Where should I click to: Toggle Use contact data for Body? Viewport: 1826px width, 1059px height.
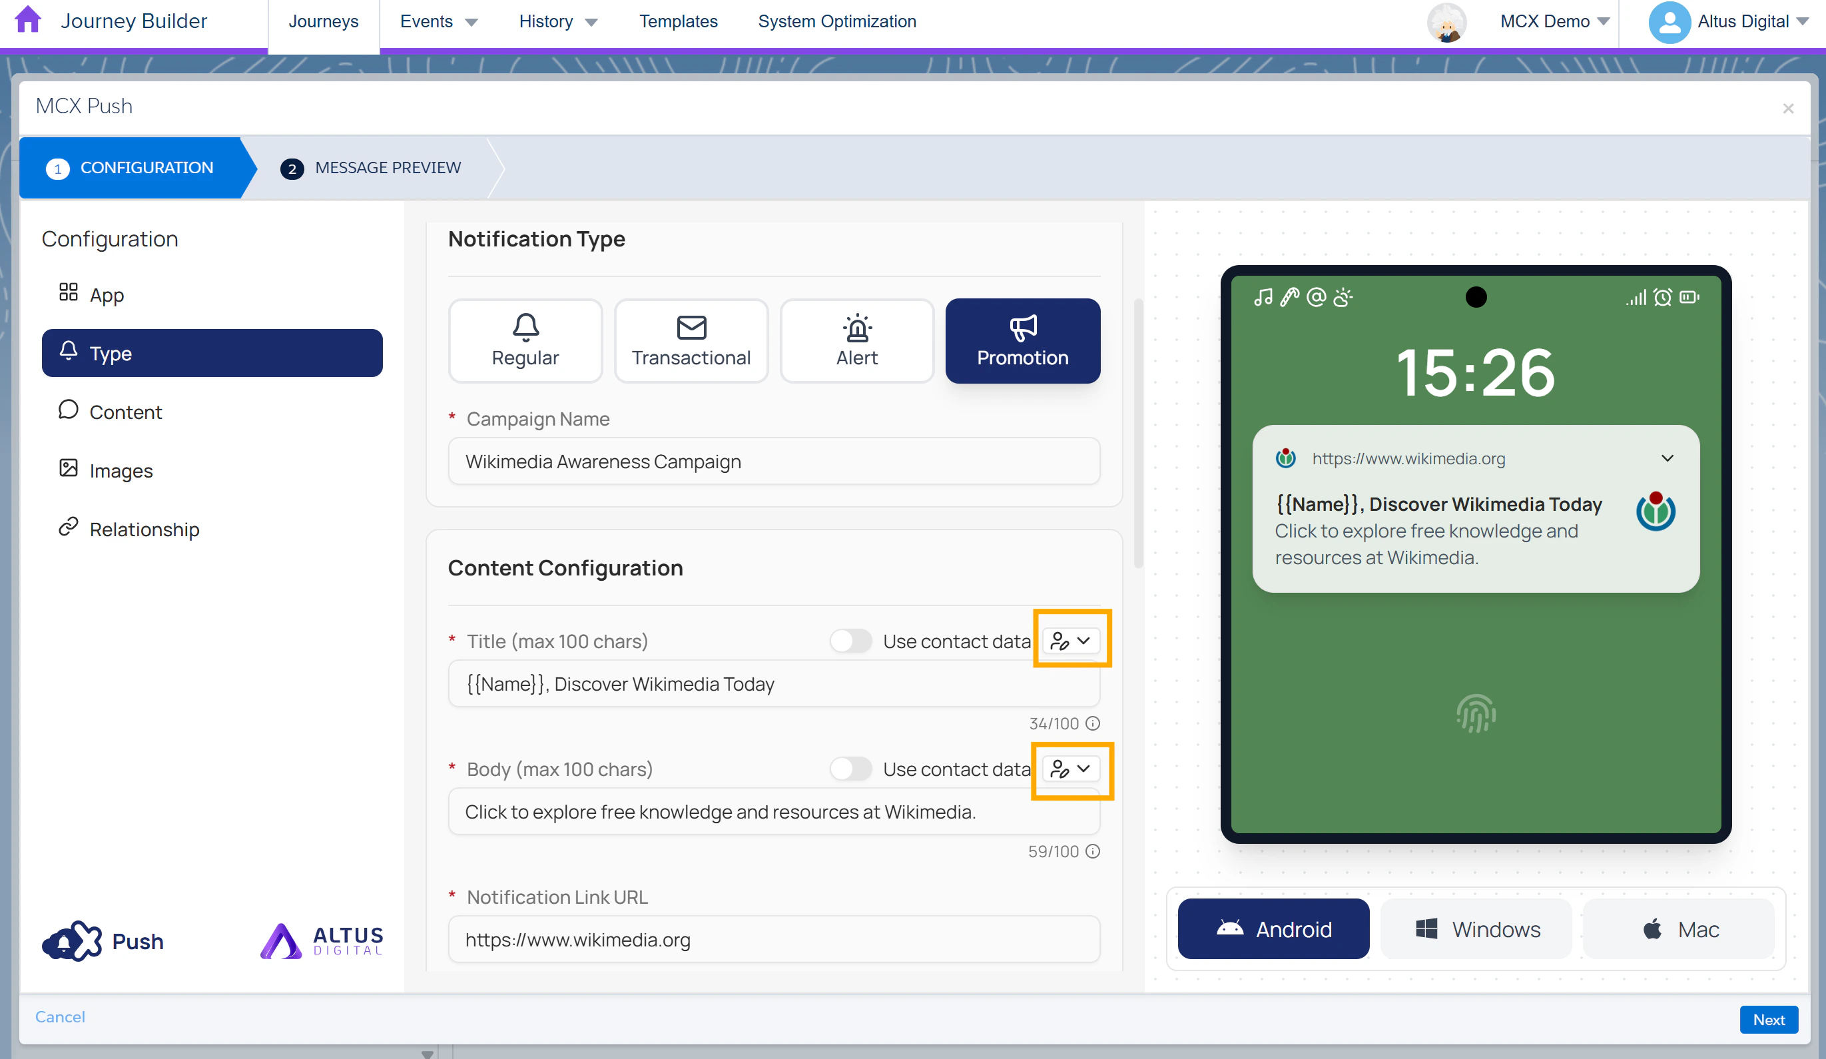[850, 769]
